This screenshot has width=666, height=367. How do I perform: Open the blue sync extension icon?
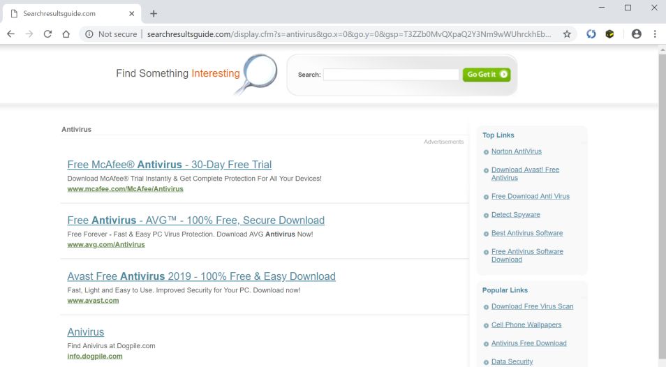pyautogui.click(x=591, y=34)
